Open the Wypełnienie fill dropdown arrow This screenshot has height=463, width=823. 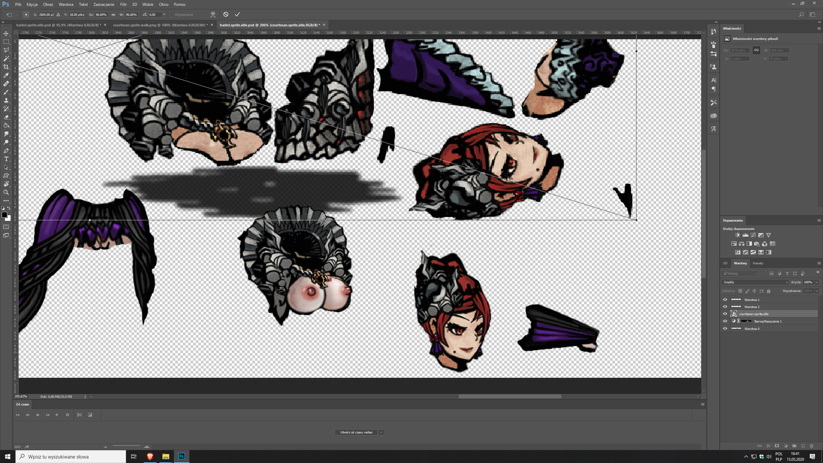(817, 291)
